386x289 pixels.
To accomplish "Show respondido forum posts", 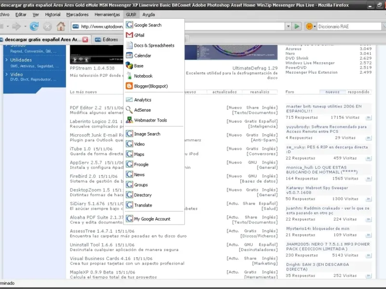I will point(358,92).
